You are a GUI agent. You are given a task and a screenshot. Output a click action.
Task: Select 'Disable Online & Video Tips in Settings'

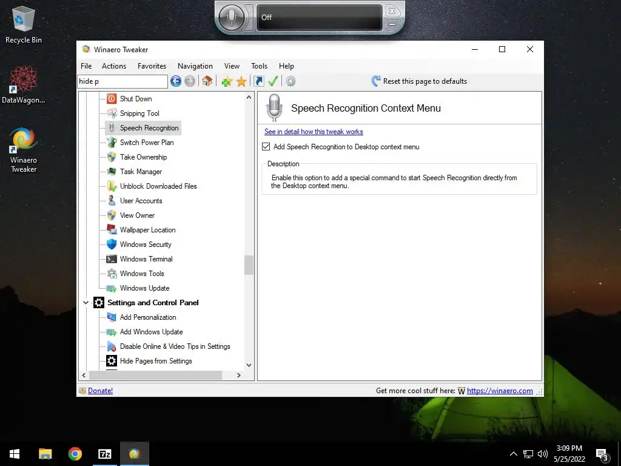175,346
